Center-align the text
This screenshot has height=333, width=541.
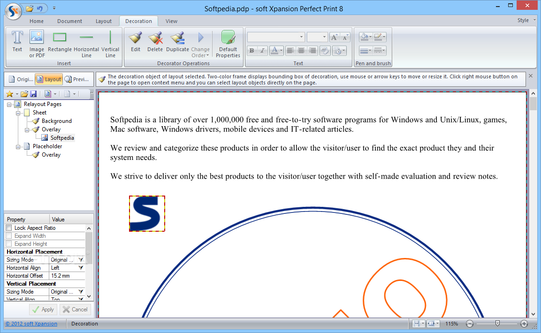pyautogui.click(x=301, y=51)
